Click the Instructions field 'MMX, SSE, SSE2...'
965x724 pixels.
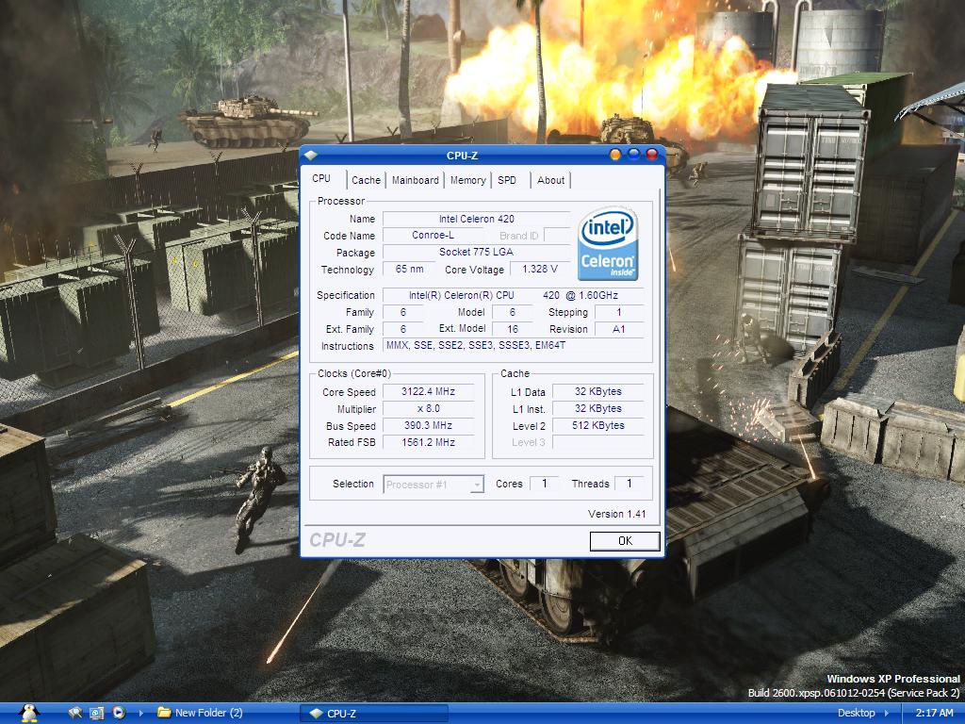[x=514, y=346]
